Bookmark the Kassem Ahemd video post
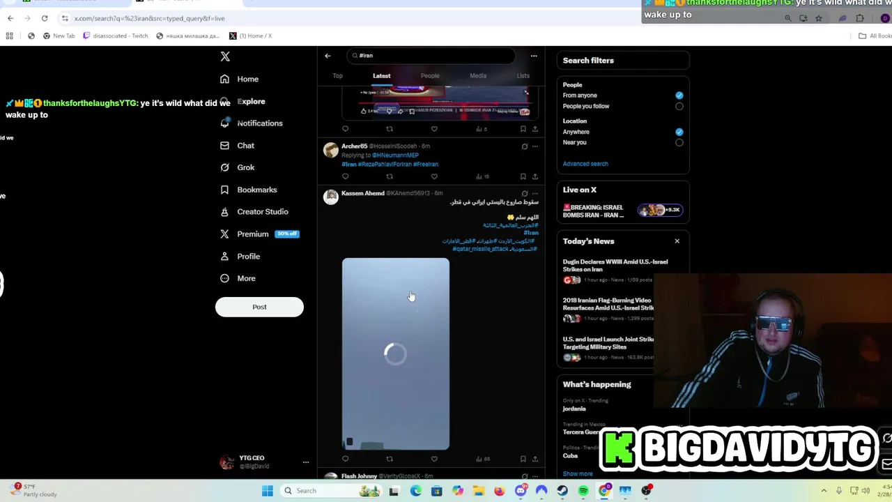Image resolution: width=892 pixels, height=502 pixels. pos(523,459)
